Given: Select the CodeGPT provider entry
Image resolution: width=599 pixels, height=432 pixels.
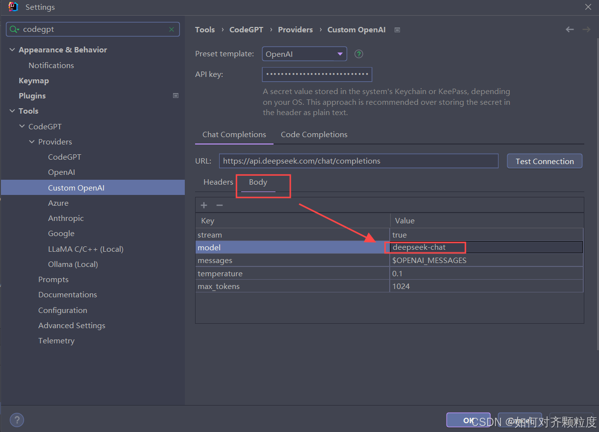Looking at the screenshot, I should point(64,157).
